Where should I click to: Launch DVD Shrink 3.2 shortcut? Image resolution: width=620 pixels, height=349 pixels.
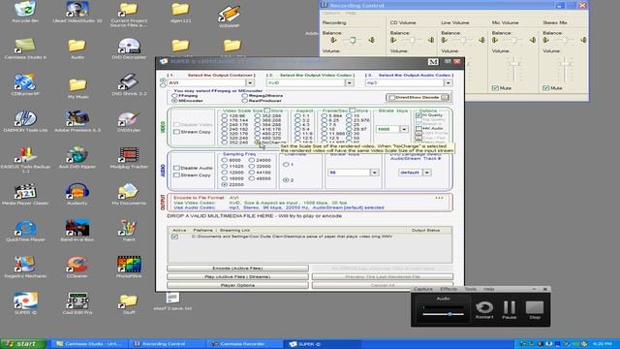pos(129,84)
